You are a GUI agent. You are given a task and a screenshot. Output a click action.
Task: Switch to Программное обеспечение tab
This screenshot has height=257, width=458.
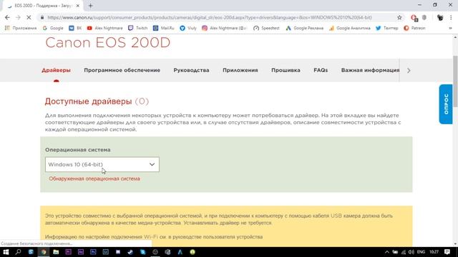pyautogui.click(x=122, y=70)
